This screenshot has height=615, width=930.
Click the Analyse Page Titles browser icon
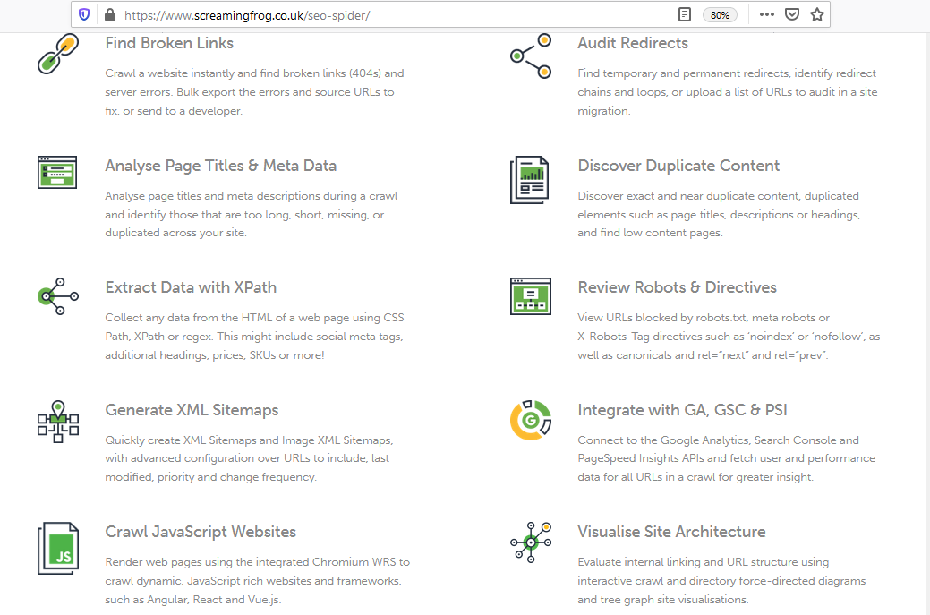pyautogui.click(x=57, y=172)
